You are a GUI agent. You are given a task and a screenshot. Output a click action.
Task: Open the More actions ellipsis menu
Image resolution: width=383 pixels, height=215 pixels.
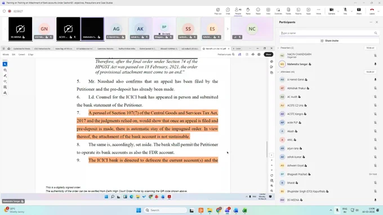tap(319, 11)
